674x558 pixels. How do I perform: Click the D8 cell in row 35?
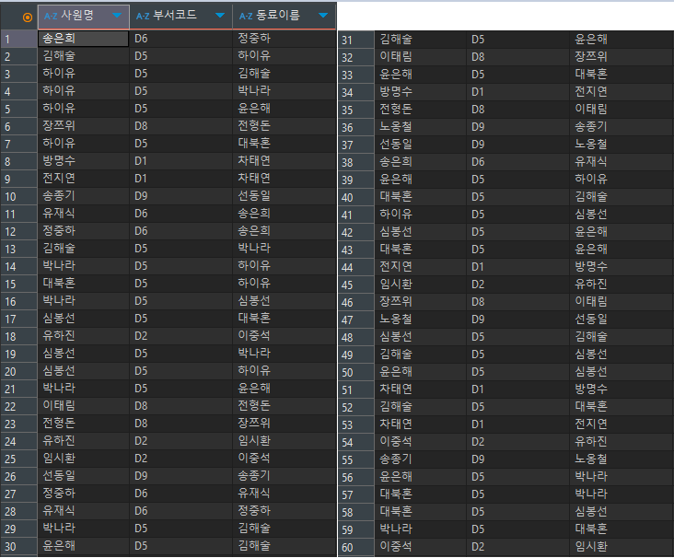518,110
